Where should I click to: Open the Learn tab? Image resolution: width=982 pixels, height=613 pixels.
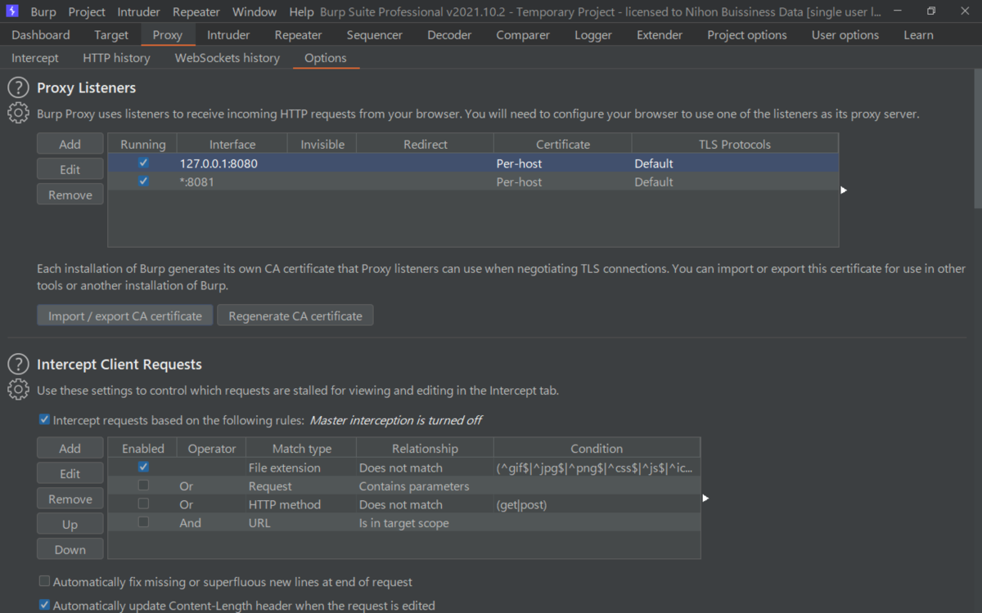click(918, 35)
